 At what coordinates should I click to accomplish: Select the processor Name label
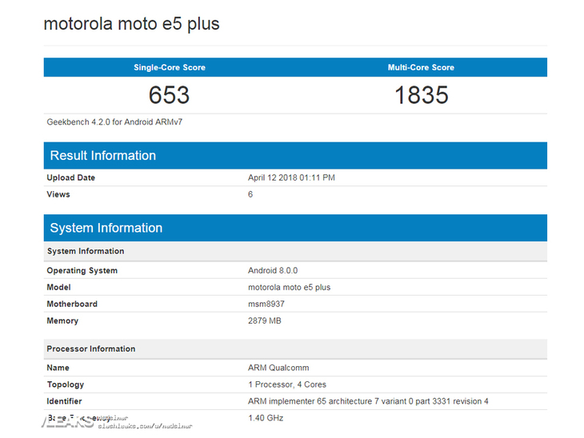tap(58, 368)
